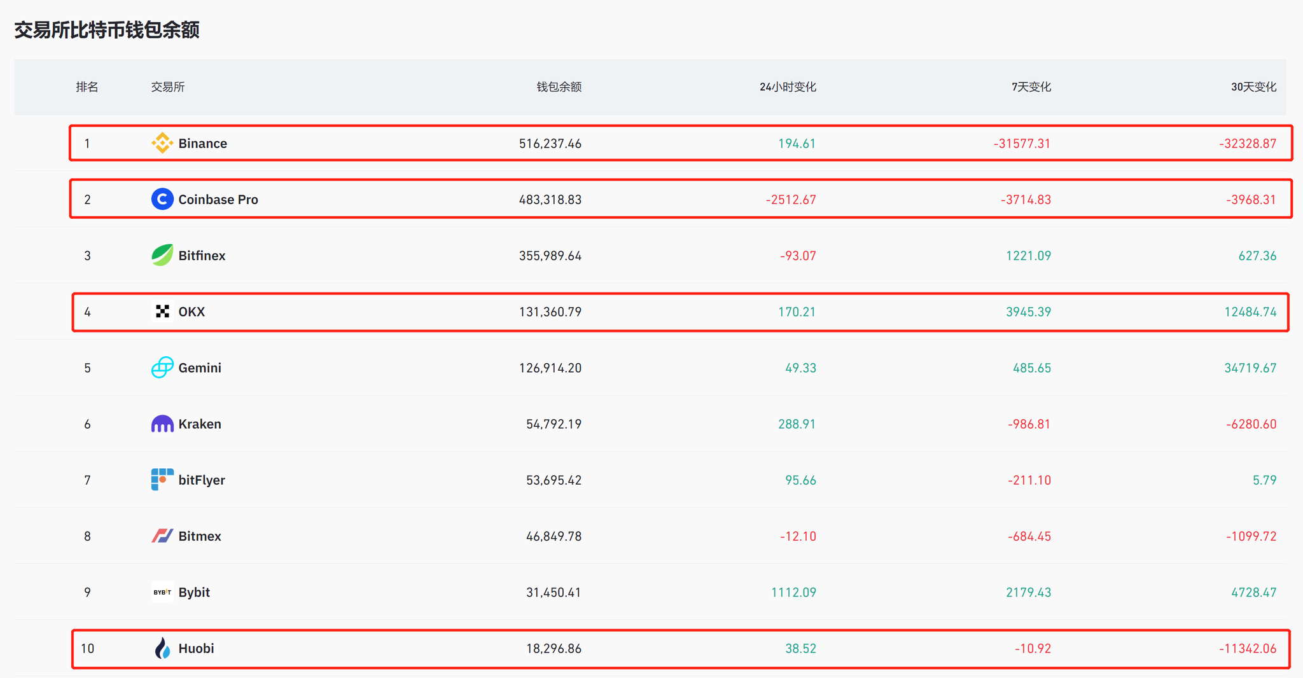Click Gemini 24-hour change 49.33
This screenshot has width=1303, height=678.
800,368
